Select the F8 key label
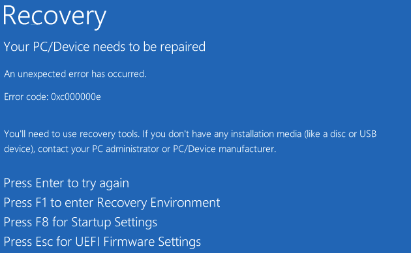This screenshot has height=253, width=411. click(x=42, y=222)
